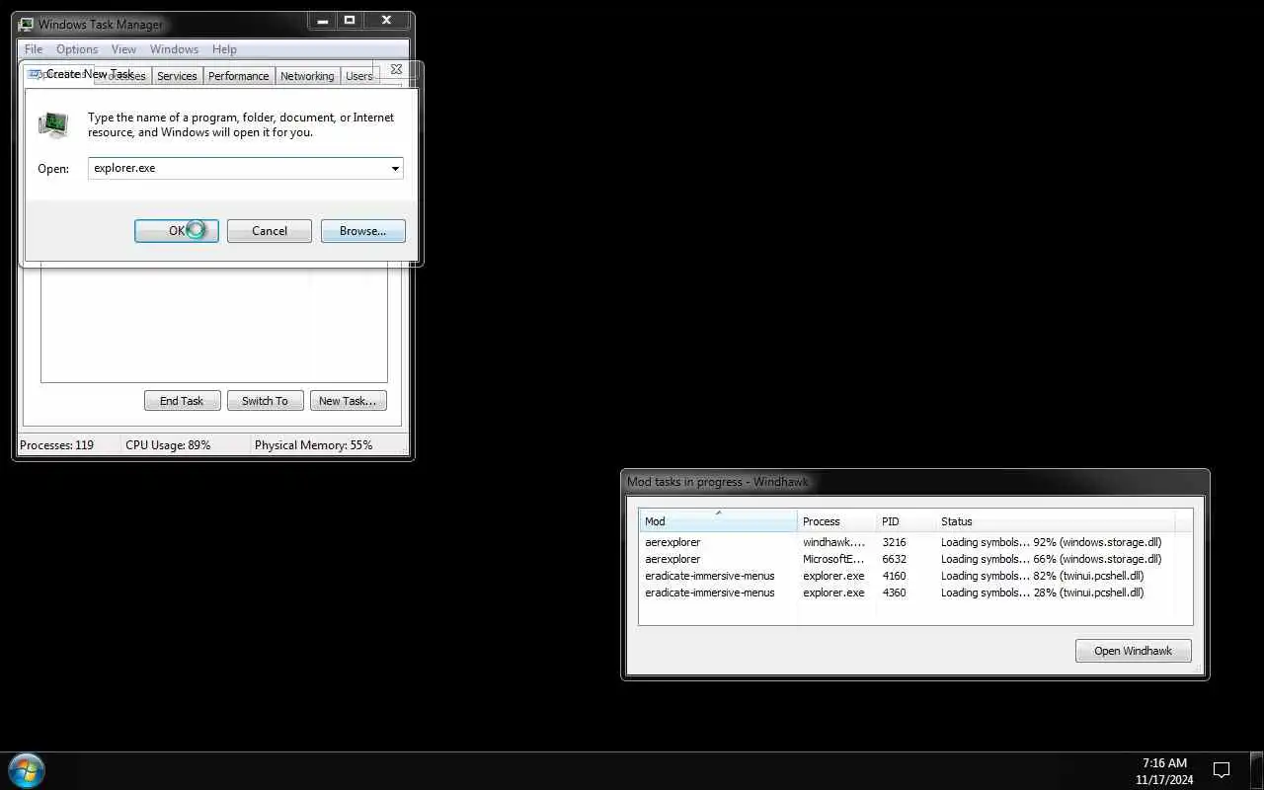Sort by the PID column header

point(906,521)
